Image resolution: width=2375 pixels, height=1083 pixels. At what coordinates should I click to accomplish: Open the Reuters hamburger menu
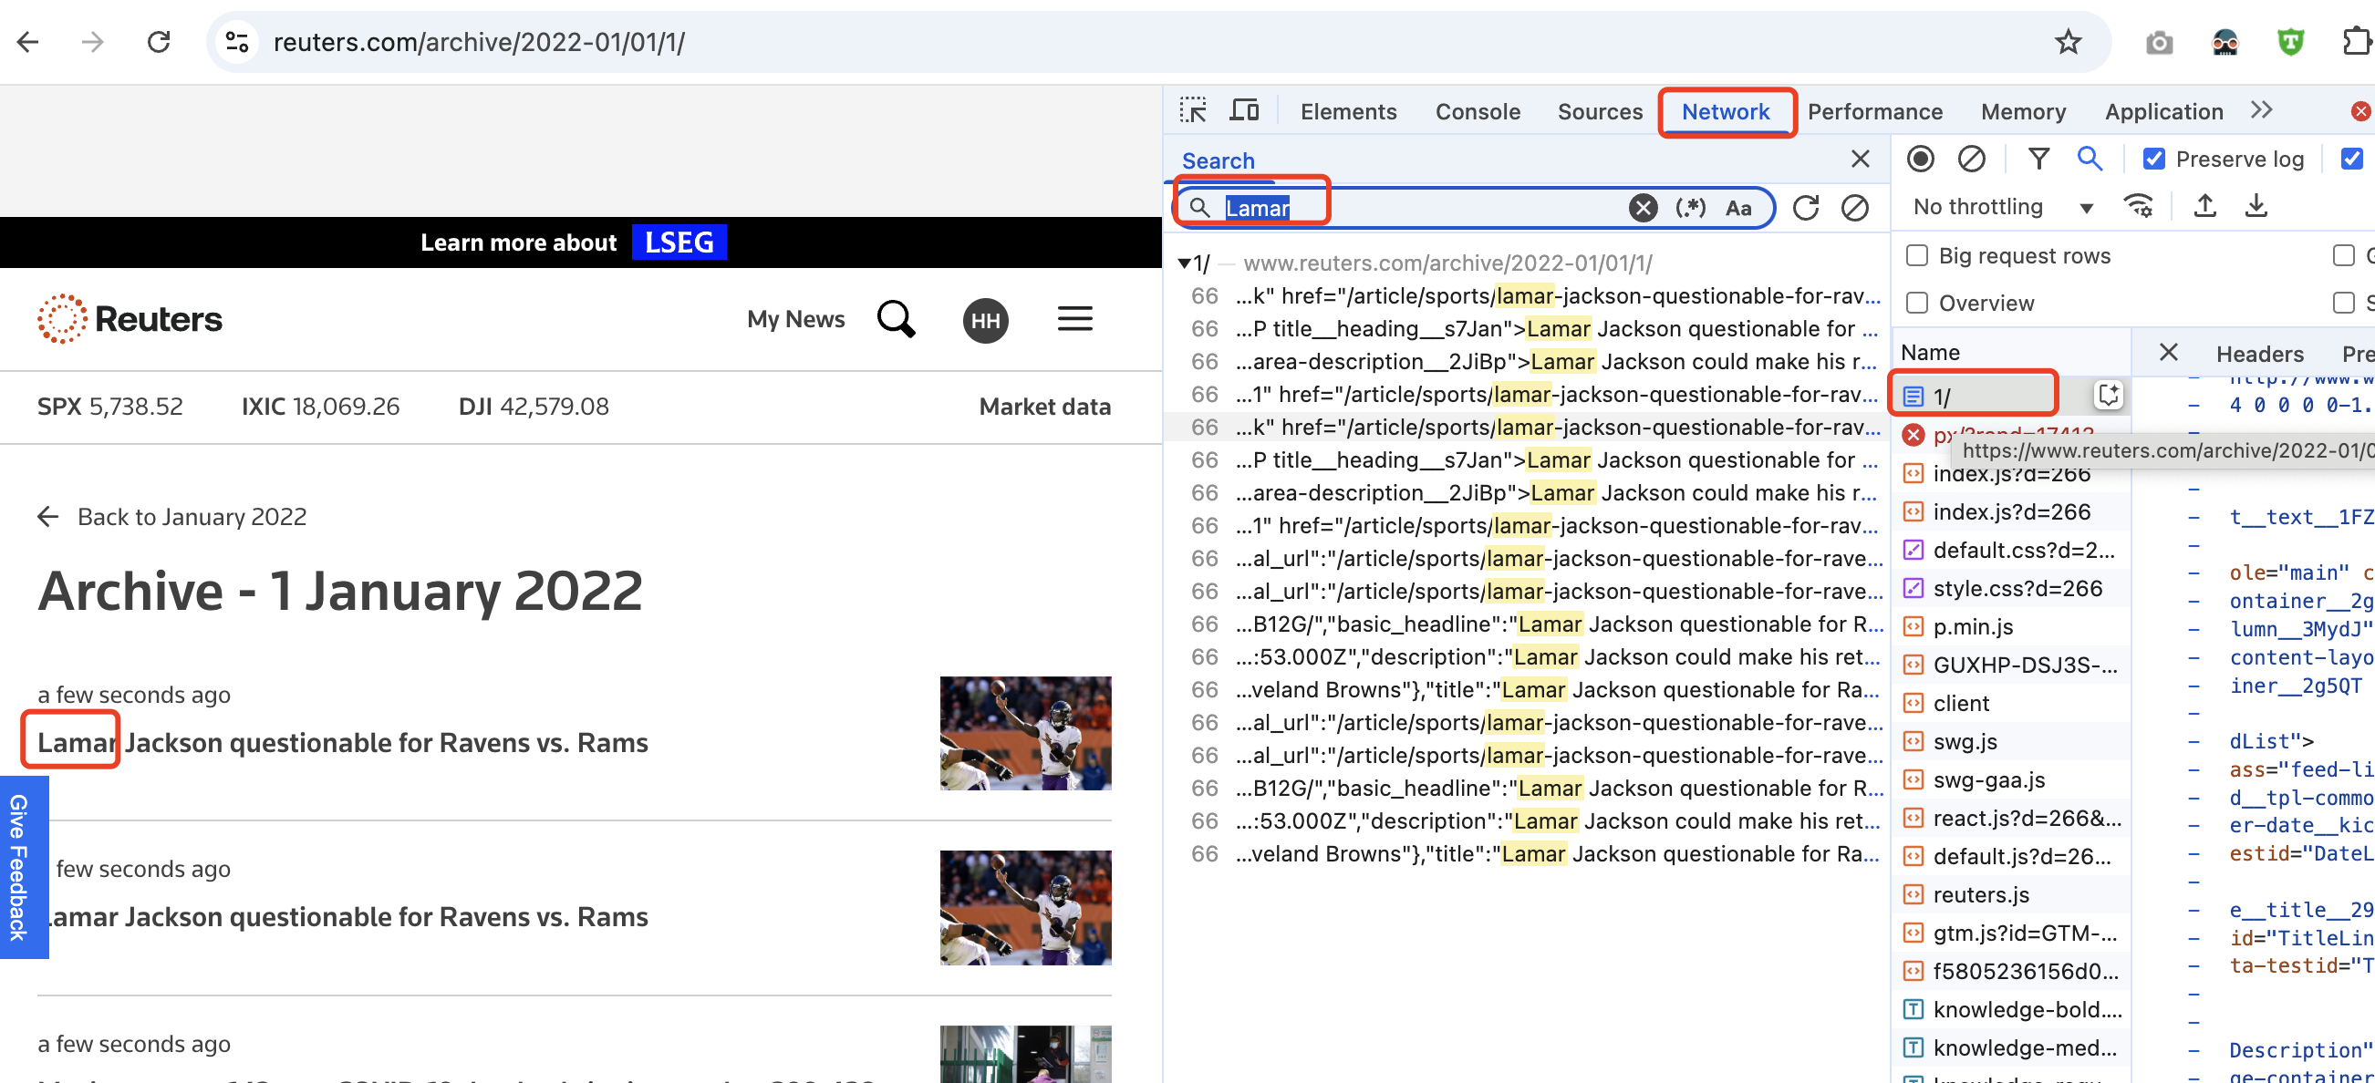click(x=1075, y=319)
